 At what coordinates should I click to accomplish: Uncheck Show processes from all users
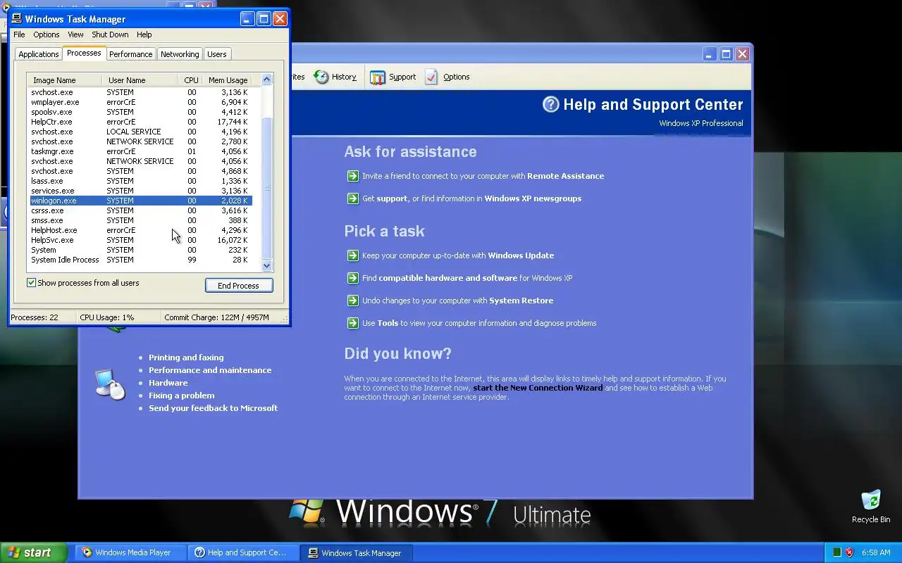[x=31, y=283]
